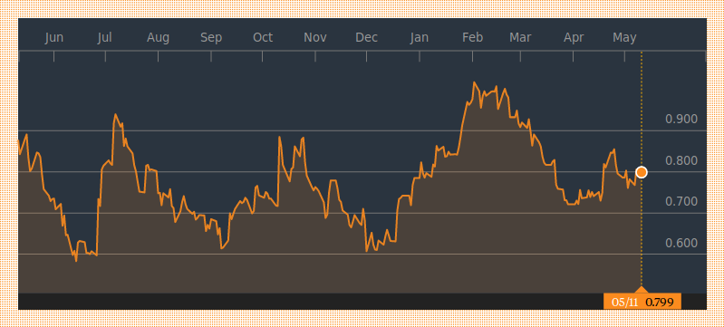The image size is (724, 327).
Task: Select the Feb month label
Action: tap(472, 38)
